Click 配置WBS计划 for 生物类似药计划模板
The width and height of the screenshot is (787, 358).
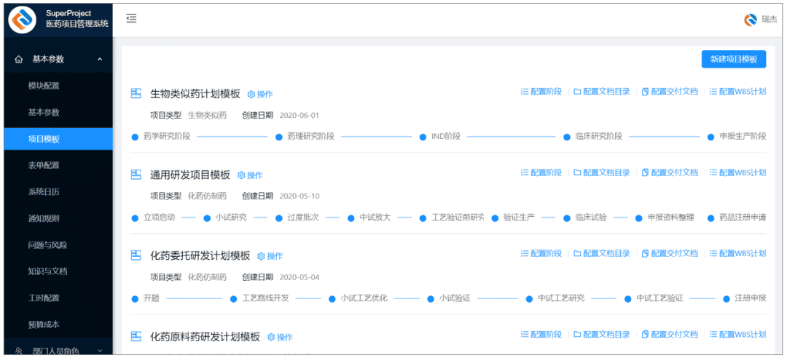click(x=737, y=92)
